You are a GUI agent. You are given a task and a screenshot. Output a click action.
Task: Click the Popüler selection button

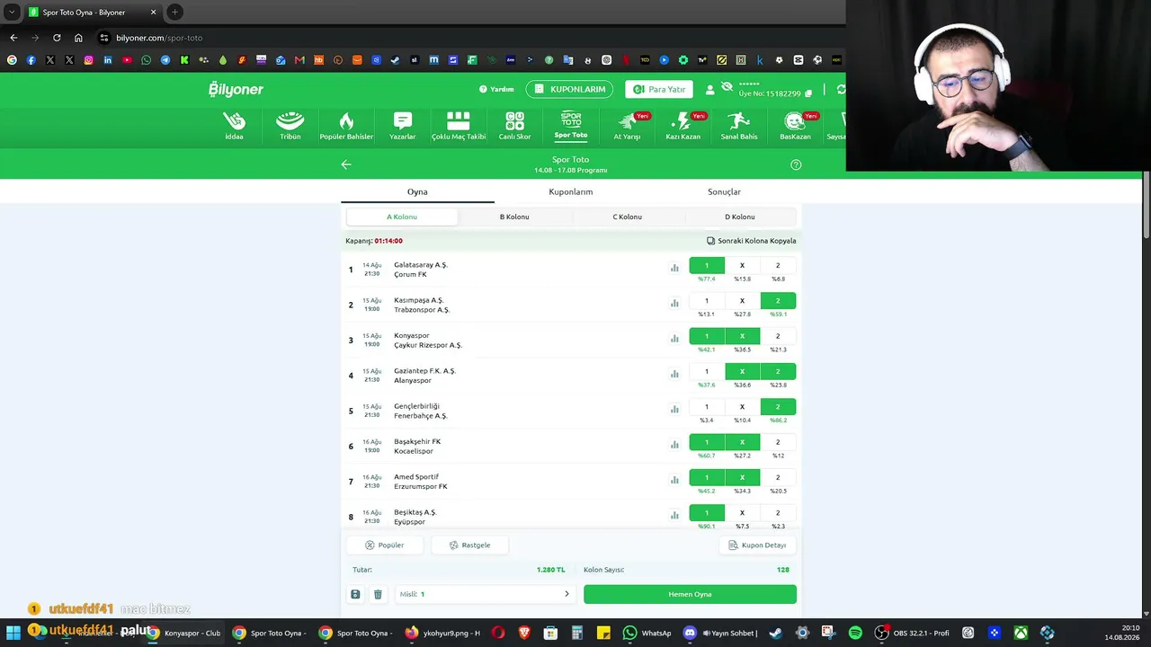tap(384, 545)
